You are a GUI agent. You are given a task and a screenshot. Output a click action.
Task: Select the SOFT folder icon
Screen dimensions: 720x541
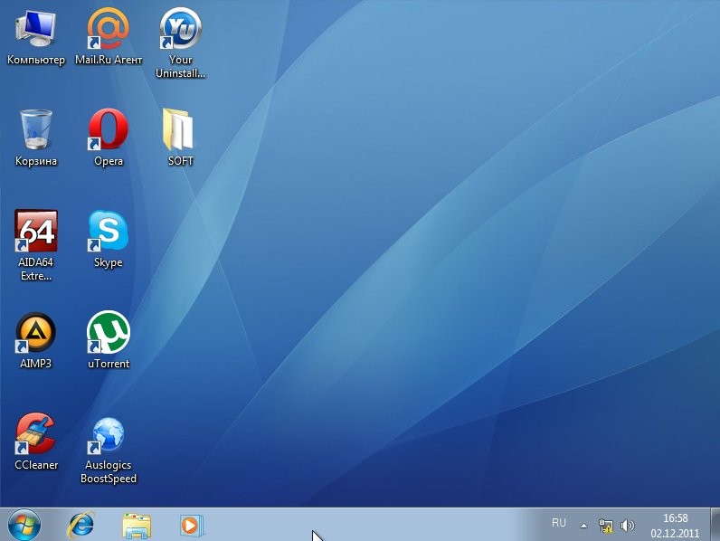[180, 138]
